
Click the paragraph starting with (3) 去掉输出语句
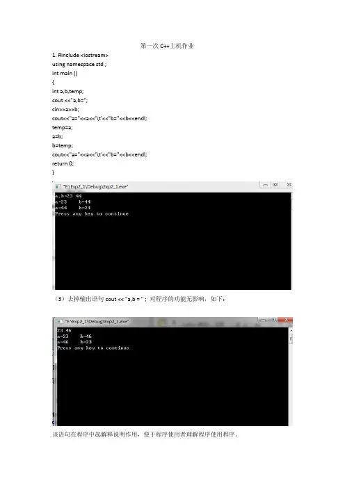pyautogui.click(x=139, y=299)
